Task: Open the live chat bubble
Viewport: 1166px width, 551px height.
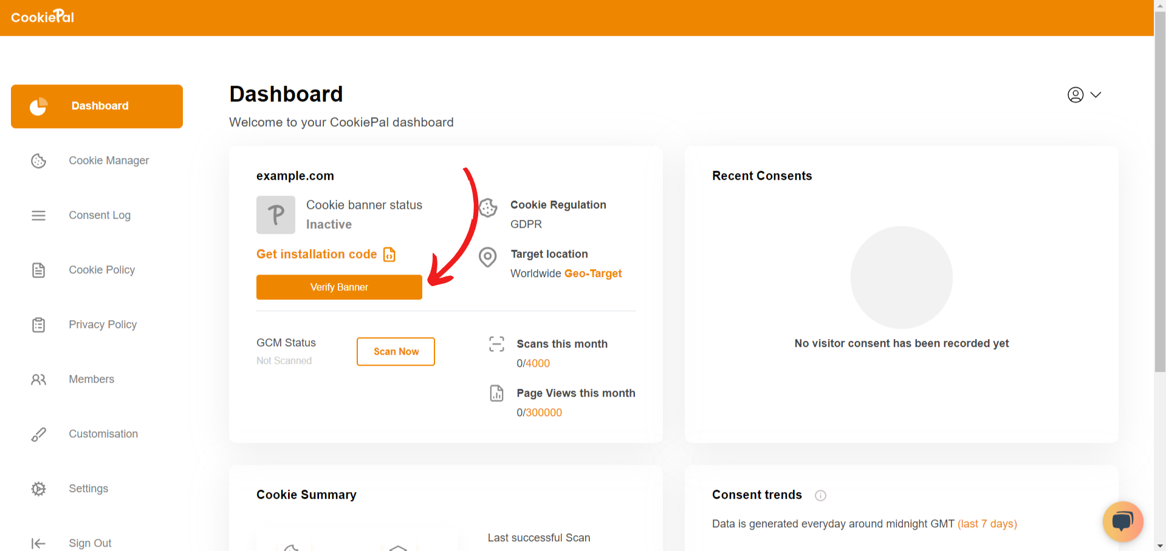Action: (x=1123, y=521)
